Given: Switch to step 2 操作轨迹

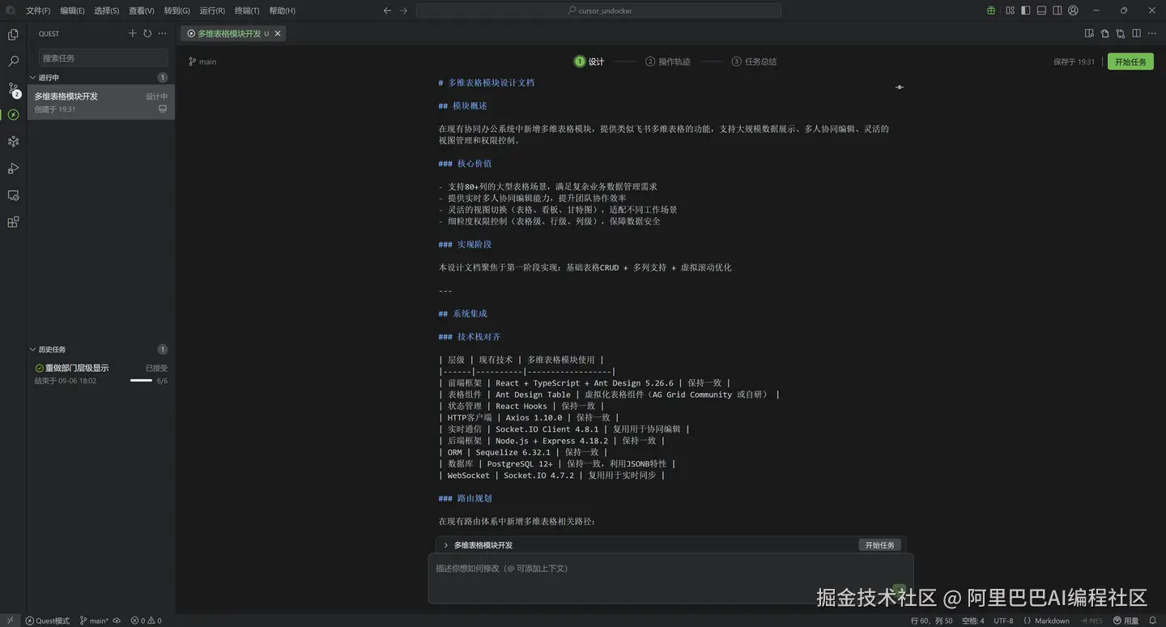Looking at the screenshot, I should point(668,62).
